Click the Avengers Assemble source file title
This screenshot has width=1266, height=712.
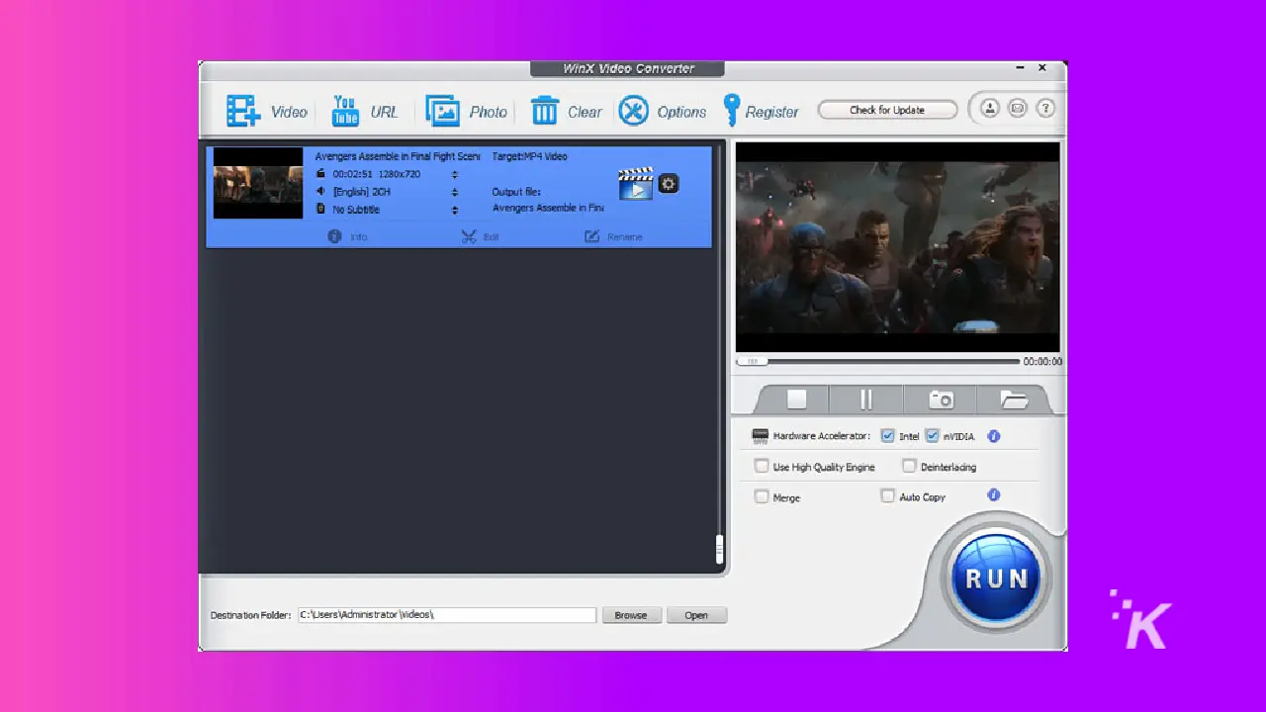pyautogui.click(x=398, y=156)
